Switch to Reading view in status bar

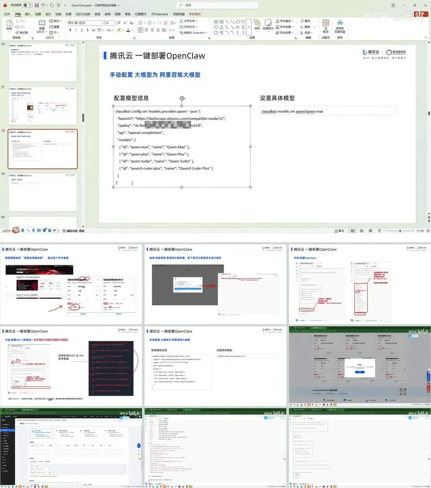pyautogui.click(x=371, y=231)
